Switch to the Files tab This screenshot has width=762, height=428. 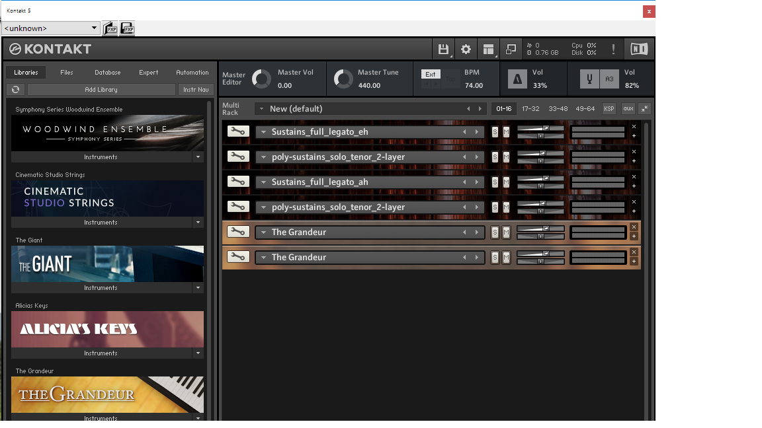pyautogui.click(x=67, y=72)
